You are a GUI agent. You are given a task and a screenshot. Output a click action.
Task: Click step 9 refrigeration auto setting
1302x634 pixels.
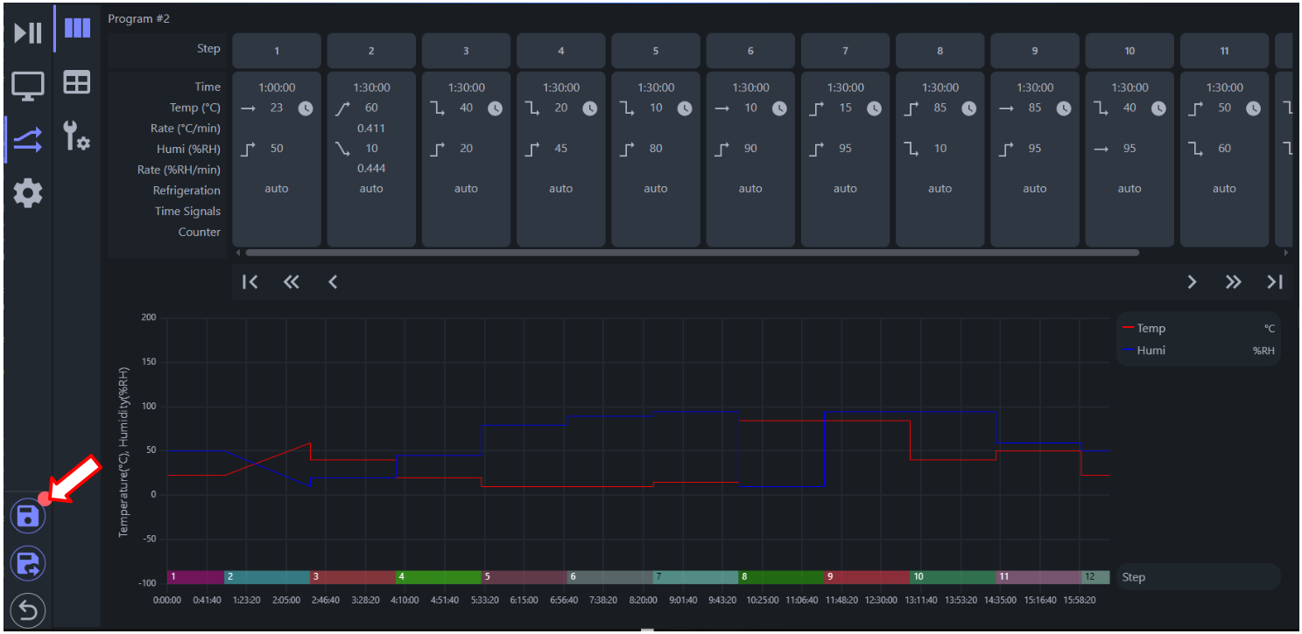click(x=1035, y=189)
